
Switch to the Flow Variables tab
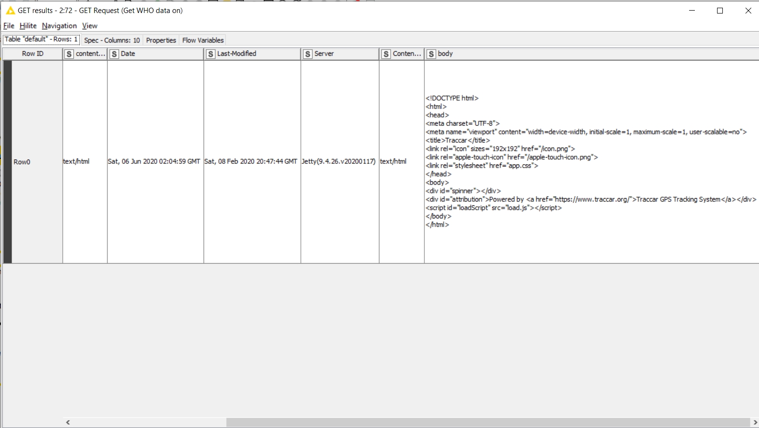[203, 40]
